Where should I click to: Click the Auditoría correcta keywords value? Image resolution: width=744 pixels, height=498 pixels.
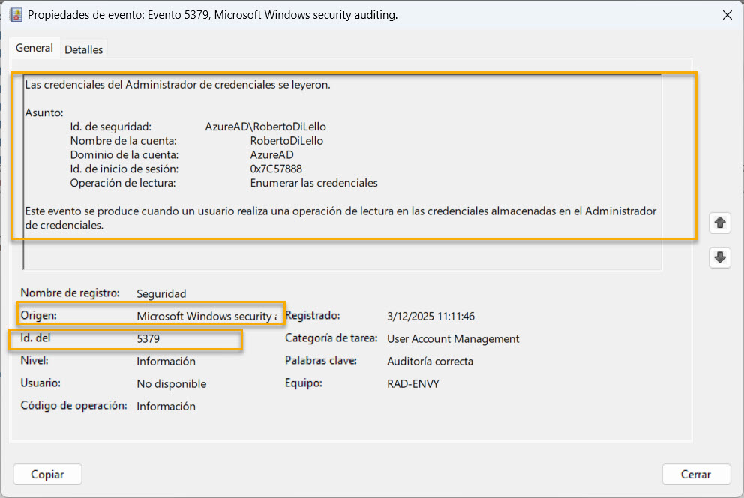[430, 361]
